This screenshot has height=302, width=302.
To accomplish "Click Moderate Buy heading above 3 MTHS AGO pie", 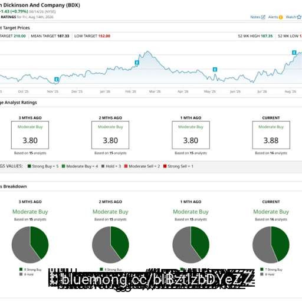I will click(x=30, y=212).
